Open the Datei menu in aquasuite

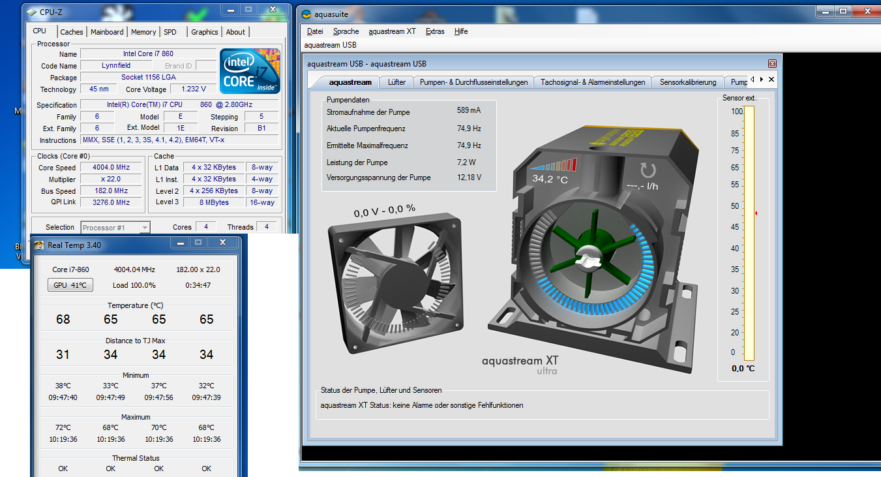(x=315, y=31)
